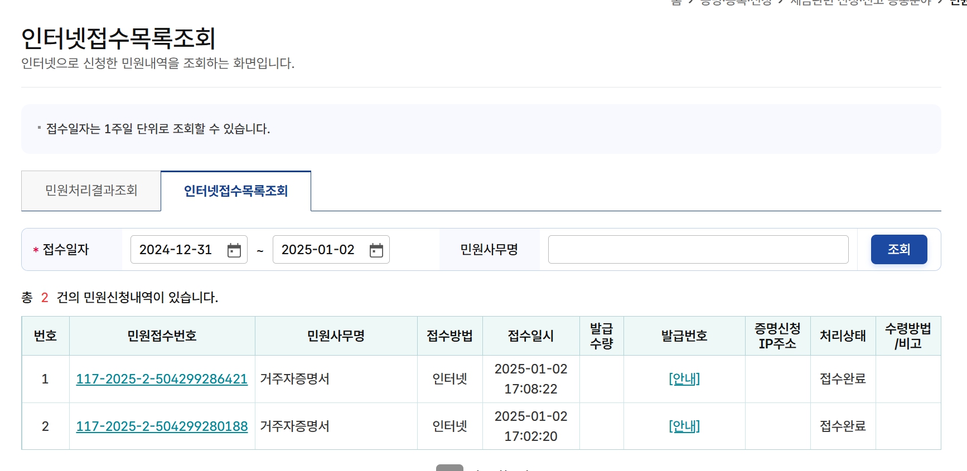Open receipt 117-2025-2-504299280188 details
Screen dimensions: 967x471
click(161, 426)
